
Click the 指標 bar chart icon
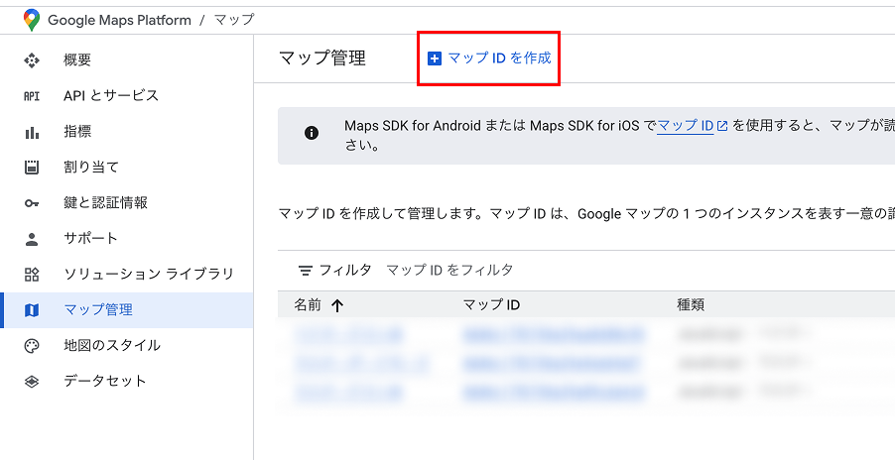tap(32, 132)
